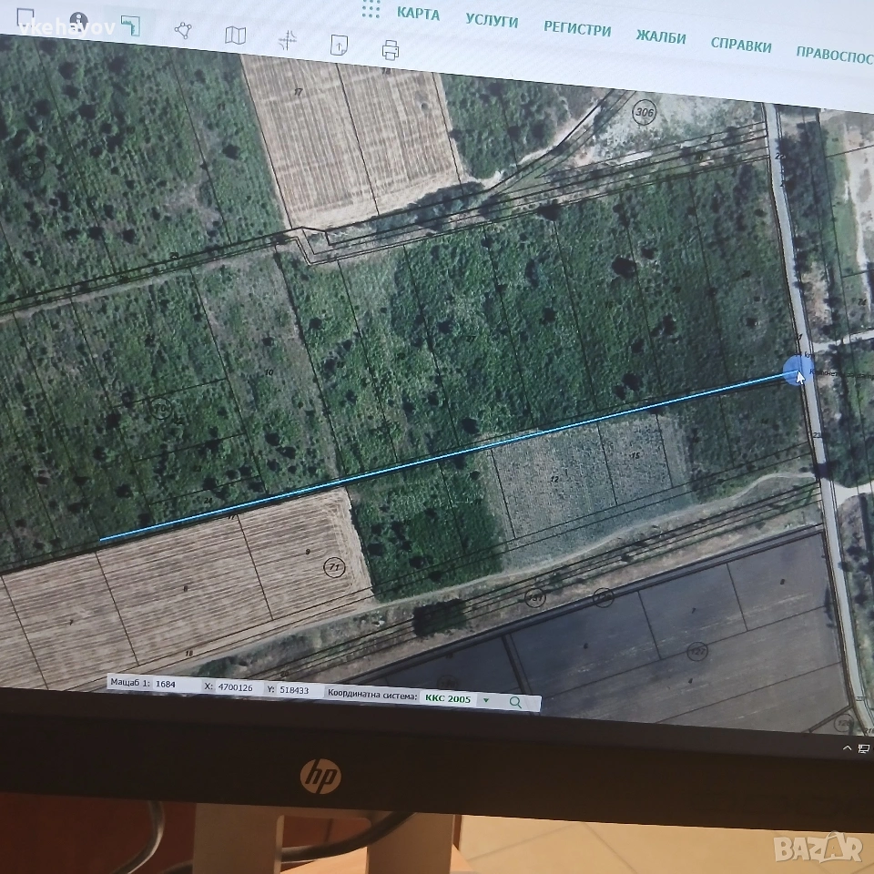Click the search magnifier in coordinate bar
The width and height of the screenshot is (874, 874).
pos(515,702)
